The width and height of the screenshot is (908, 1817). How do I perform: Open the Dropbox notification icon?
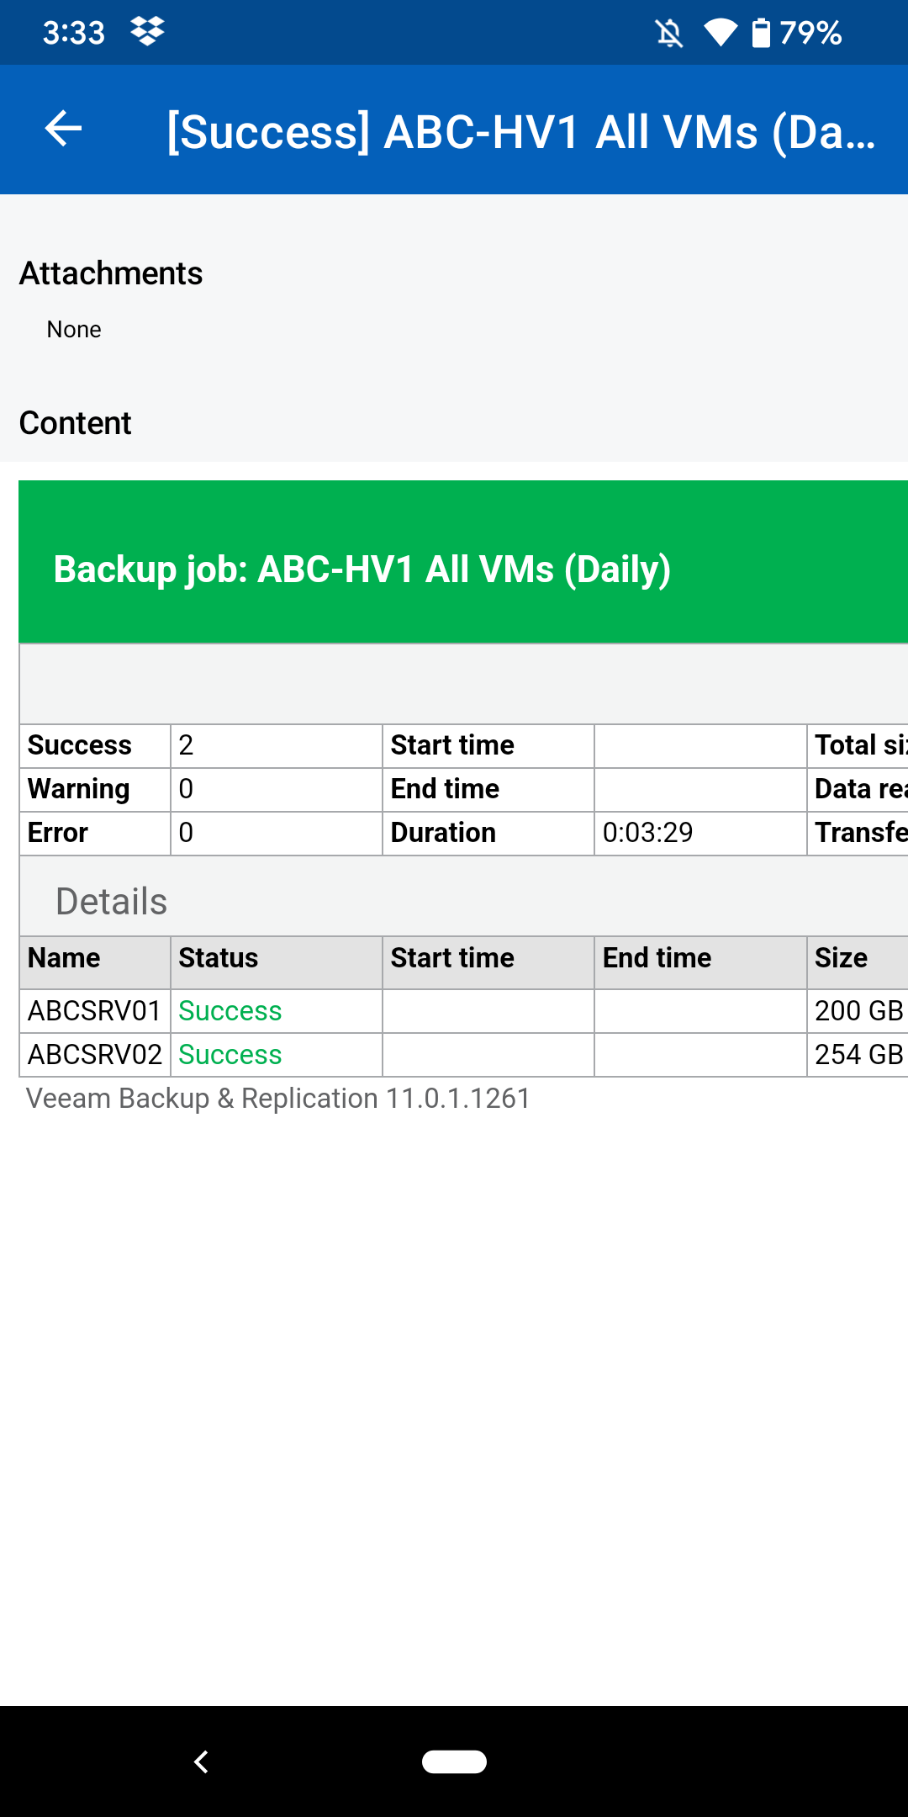click(x=147, y=32)
